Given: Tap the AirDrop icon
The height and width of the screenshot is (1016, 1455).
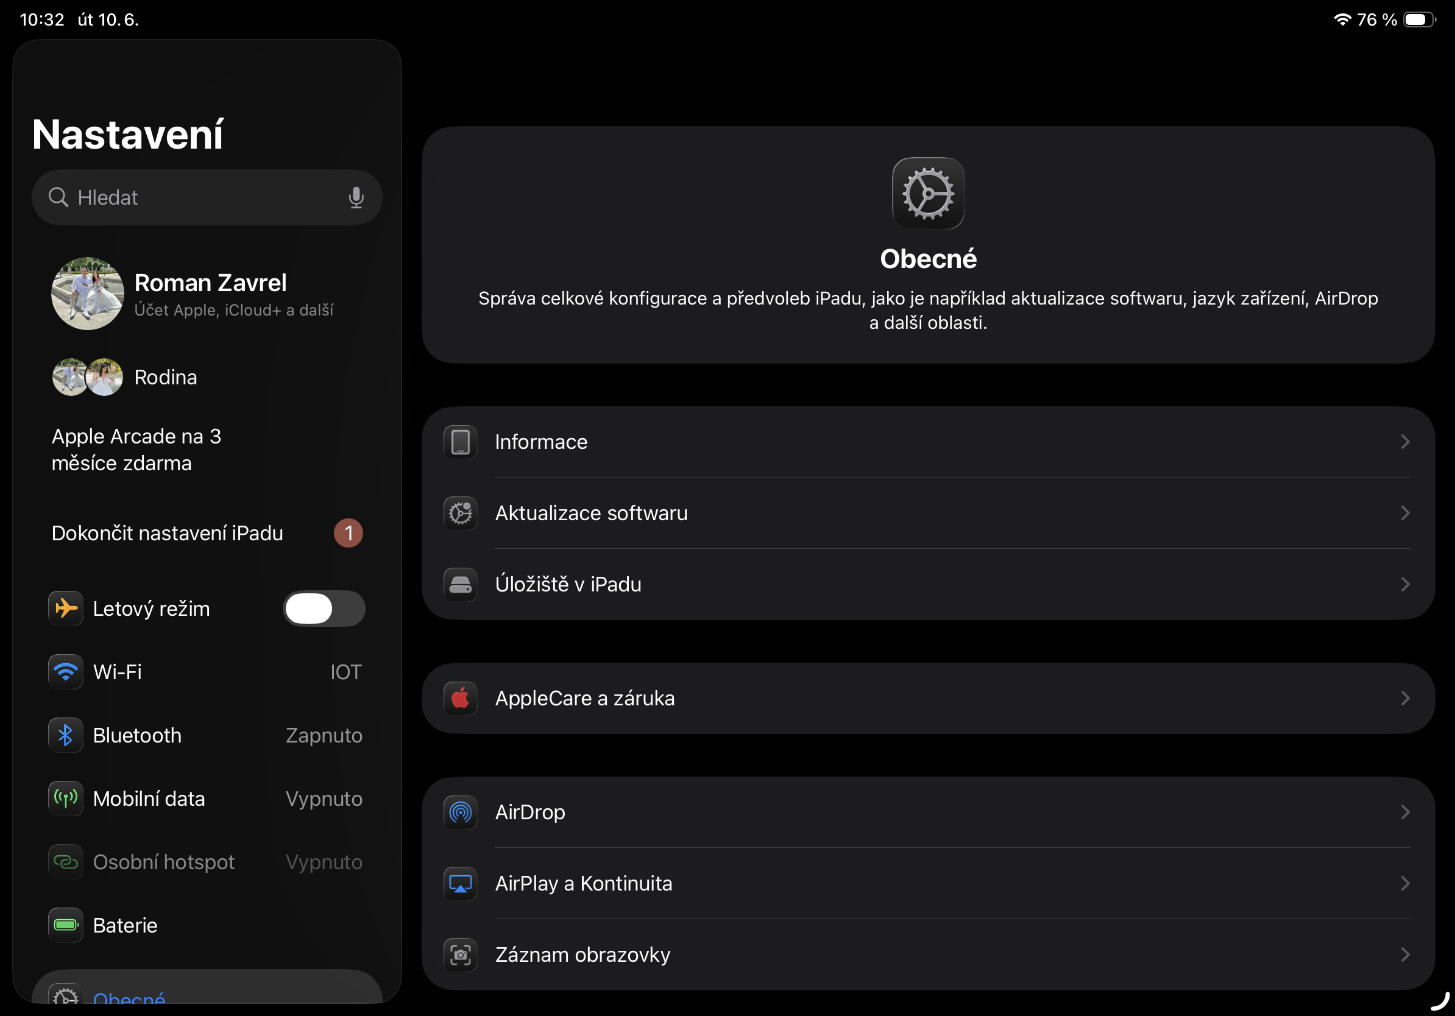Looking at the screenshot, I should click(461, 812).
